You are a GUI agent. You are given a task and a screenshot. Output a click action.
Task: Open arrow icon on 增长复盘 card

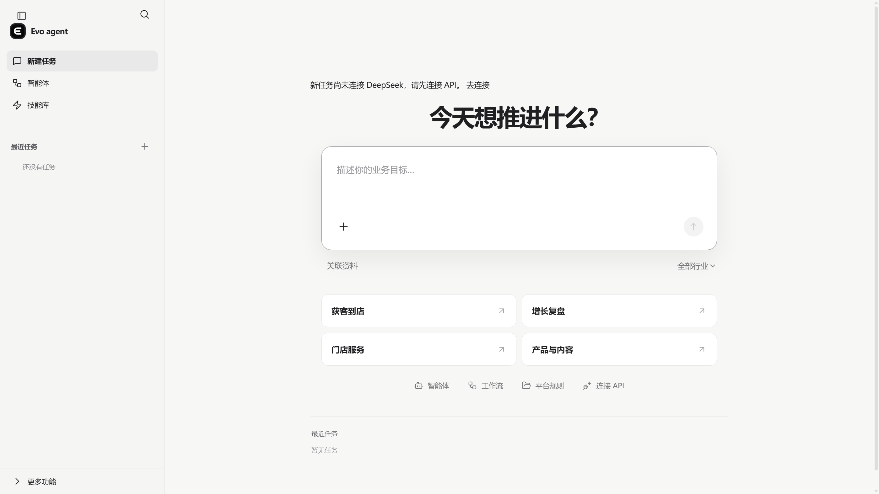point(702,311)
